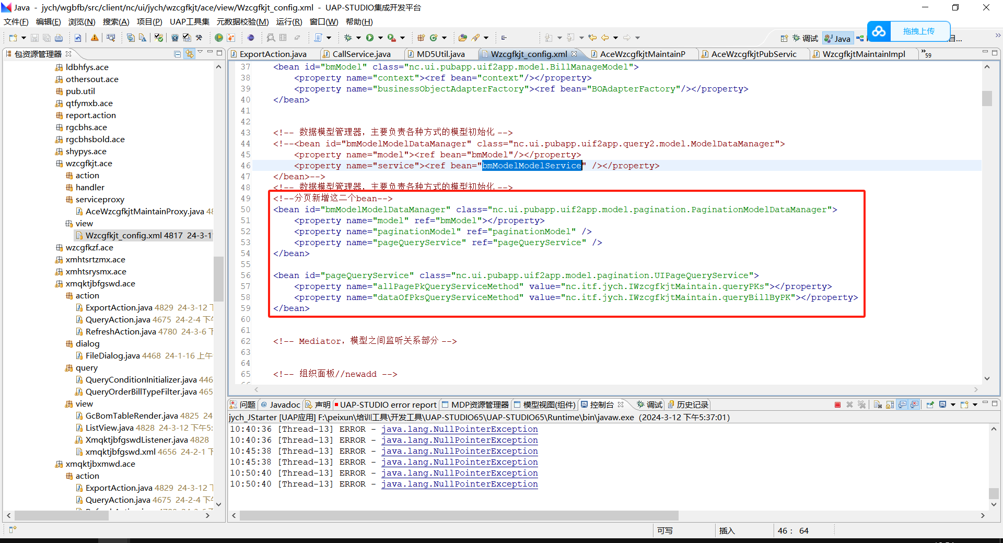
Task: Click the yellow warning triangle toolbar icon
Action: [95, 38]
